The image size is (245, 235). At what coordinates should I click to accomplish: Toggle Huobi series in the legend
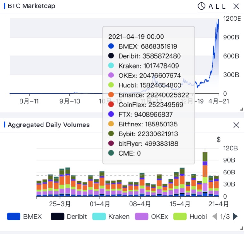(190, 216)
